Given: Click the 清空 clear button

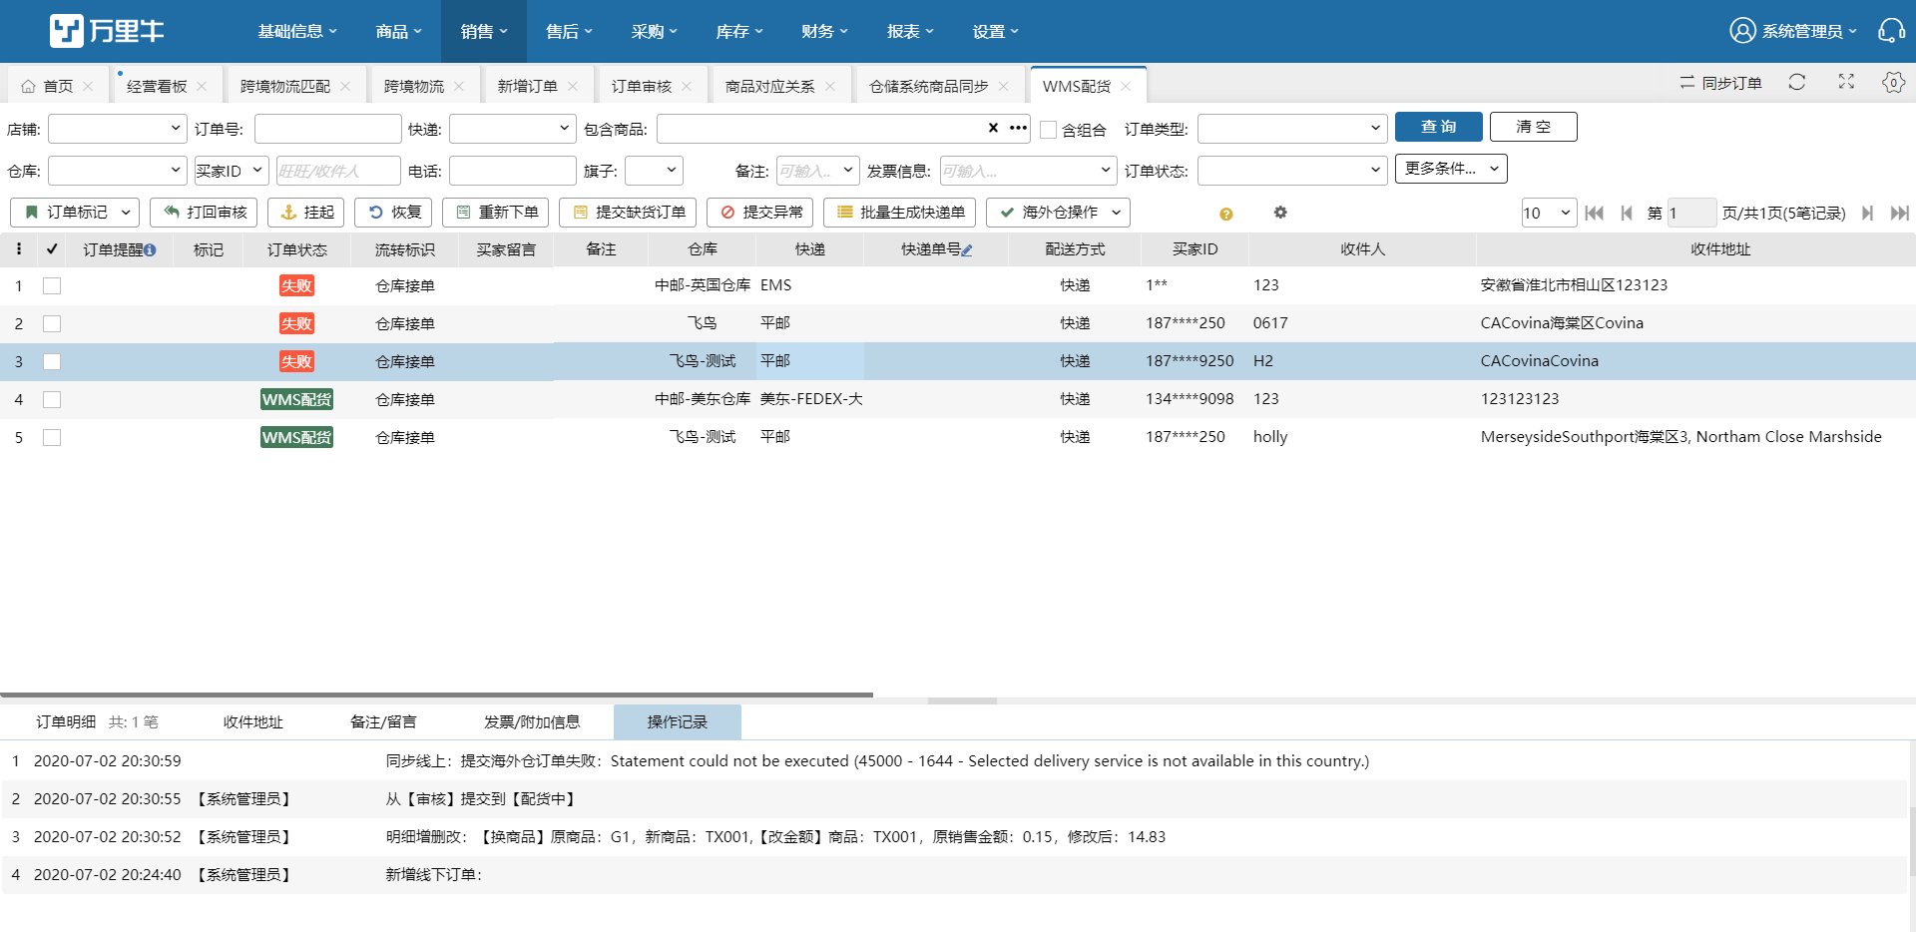Looking at the screenshot, I should 1534,127.
